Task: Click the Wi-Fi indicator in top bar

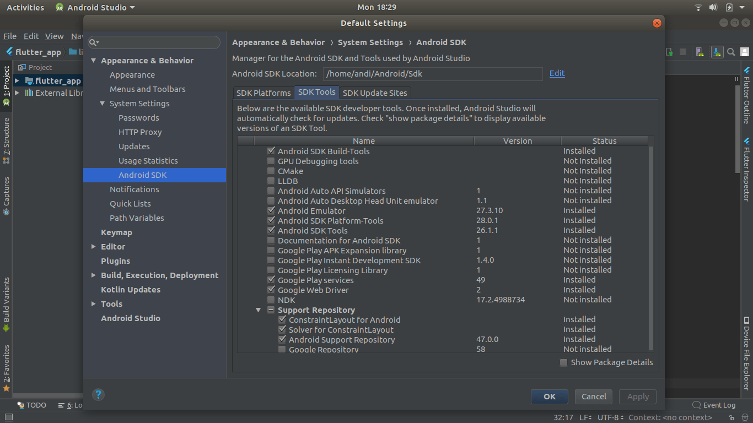Action: [x=698, y=7]
